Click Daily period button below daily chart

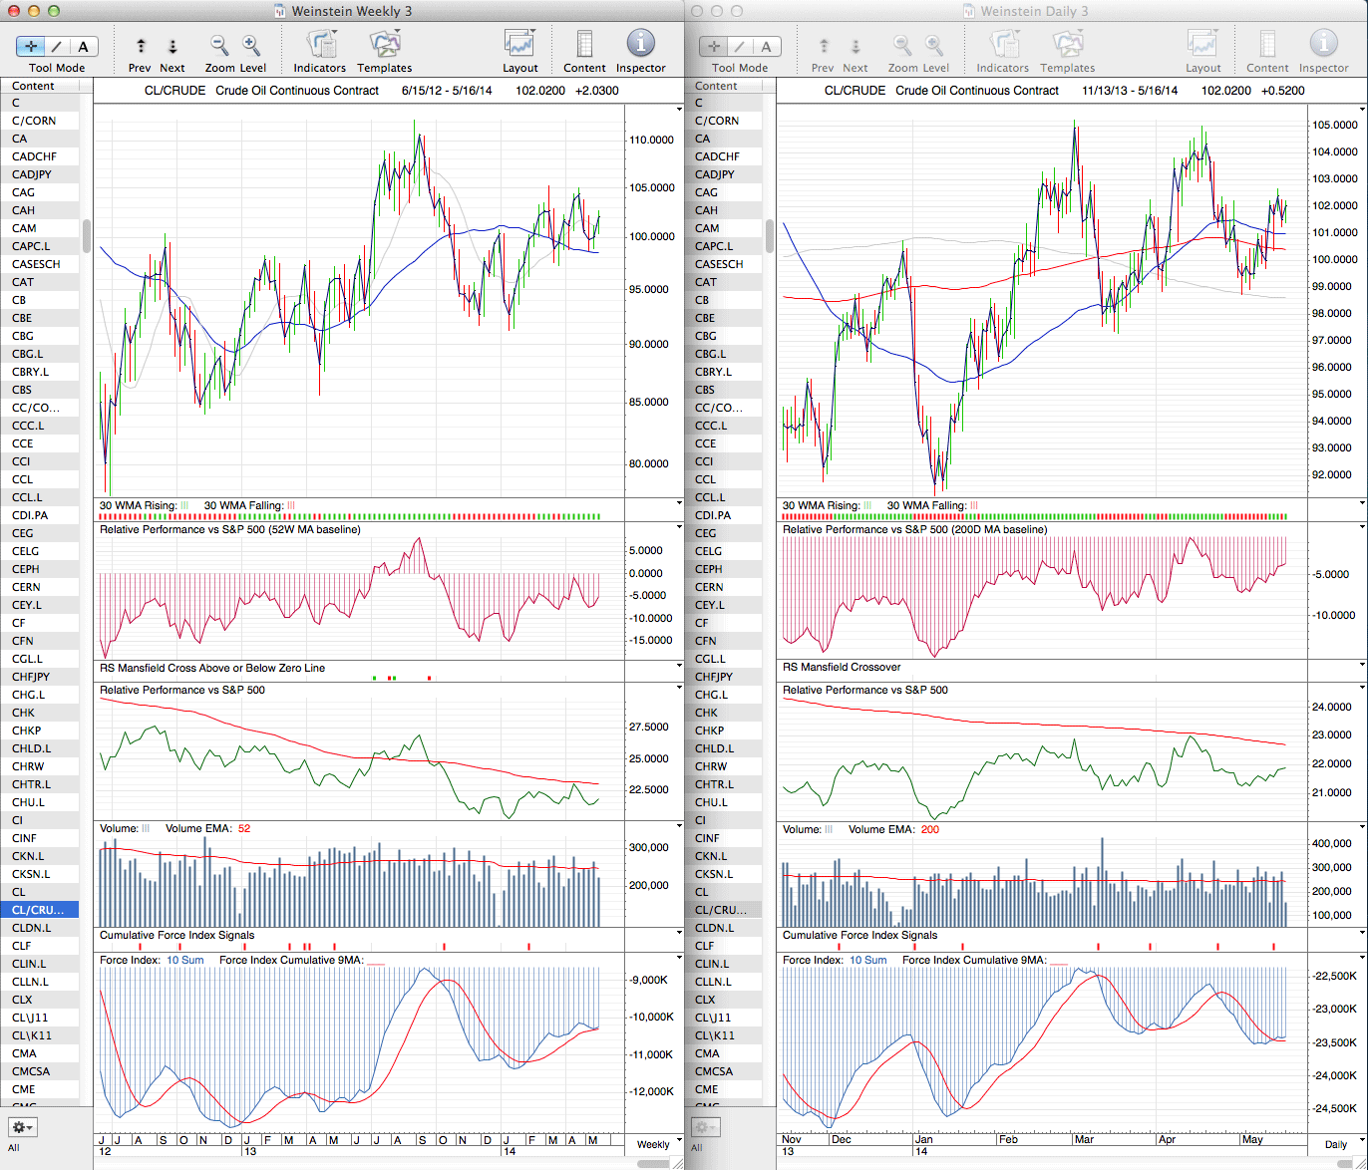point(1335,1144)
